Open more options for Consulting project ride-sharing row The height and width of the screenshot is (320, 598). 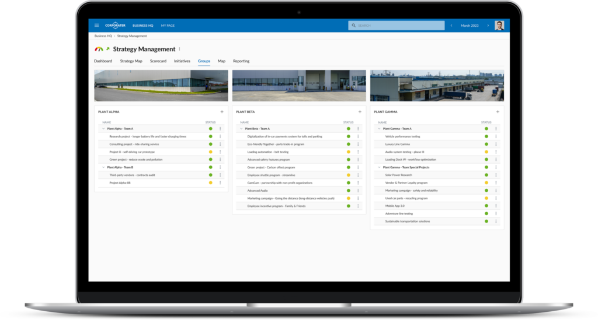coord(220,144)
